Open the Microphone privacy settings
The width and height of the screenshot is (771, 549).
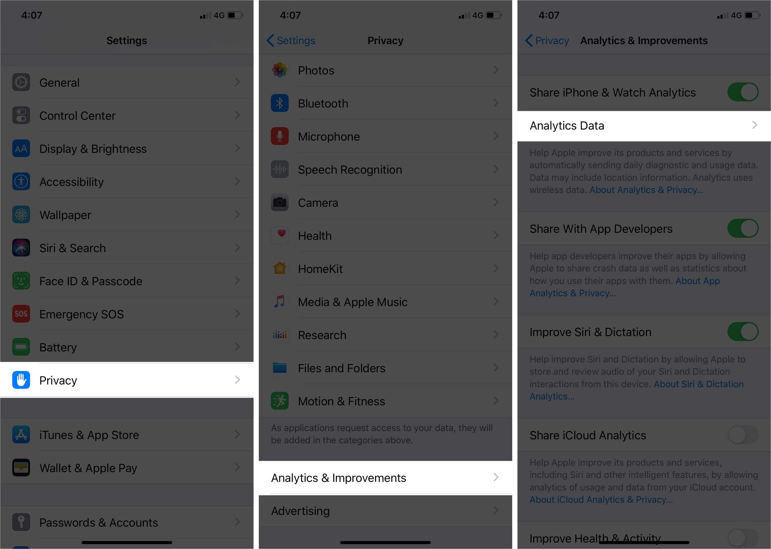[x=385, y=136]
